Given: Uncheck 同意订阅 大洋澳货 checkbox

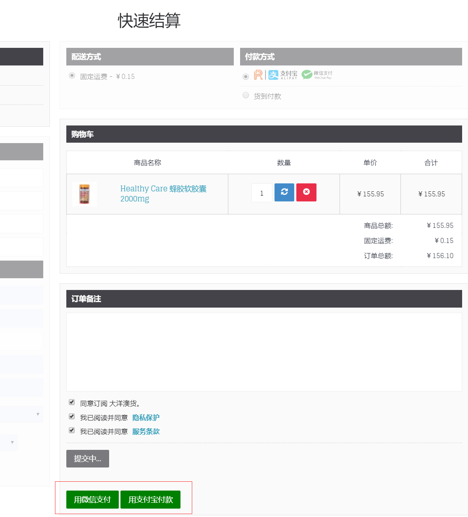Looking at the screenshot, I should coord(72,402).
